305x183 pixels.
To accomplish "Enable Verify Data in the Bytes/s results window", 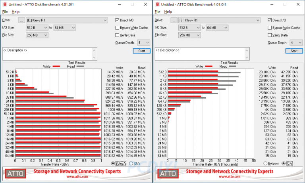I will click(117, 35).
